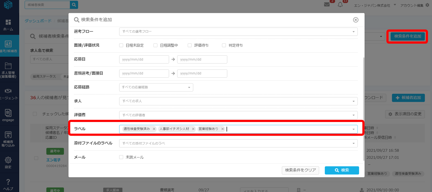Close the search conditions dialog with X icon
This screenshot has width=432, height=192.
tap(356, 20)
